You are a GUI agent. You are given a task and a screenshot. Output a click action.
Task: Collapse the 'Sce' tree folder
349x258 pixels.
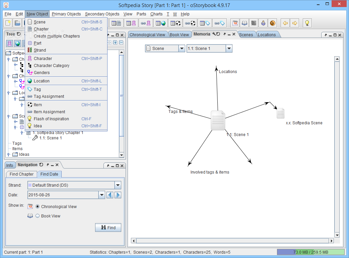click(x=8, y=116)
